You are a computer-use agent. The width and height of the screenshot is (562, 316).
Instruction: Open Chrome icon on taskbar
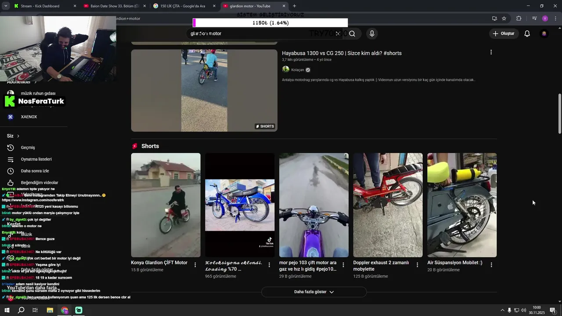pos(65,310)
